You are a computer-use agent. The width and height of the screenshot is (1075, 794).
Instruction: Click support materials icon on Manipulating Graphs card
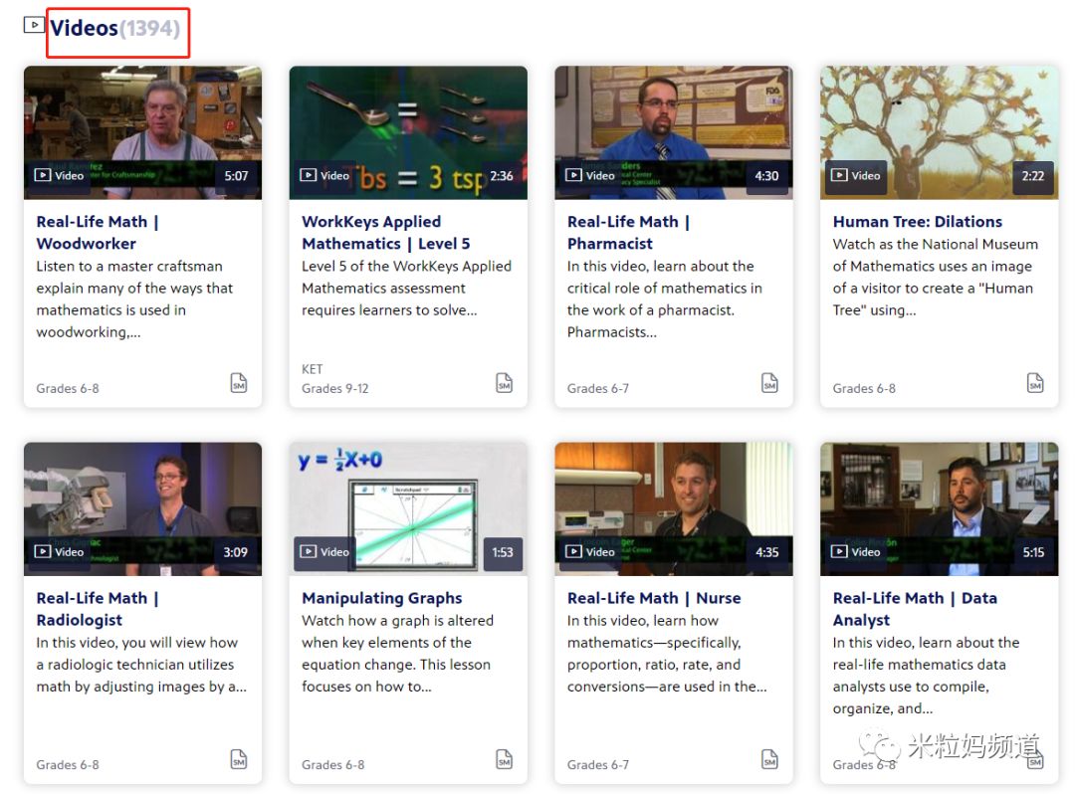pos(504,759)
